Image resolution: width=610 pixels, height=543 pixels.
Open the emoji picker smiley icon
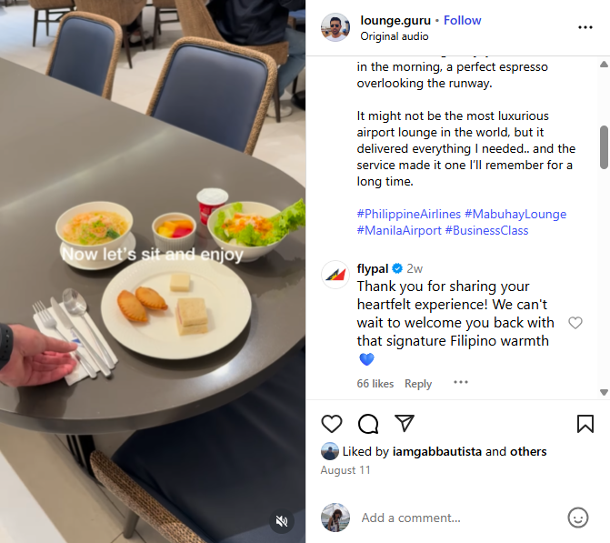(x=578, y=518)
